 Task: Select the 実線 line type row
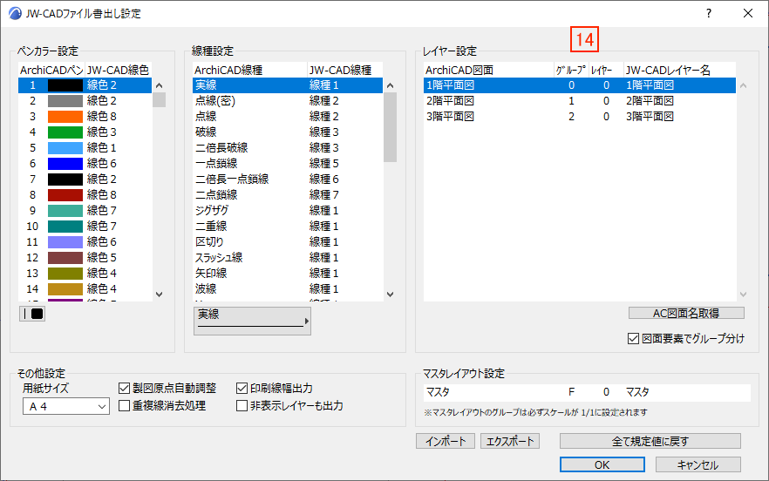(288, 85)
